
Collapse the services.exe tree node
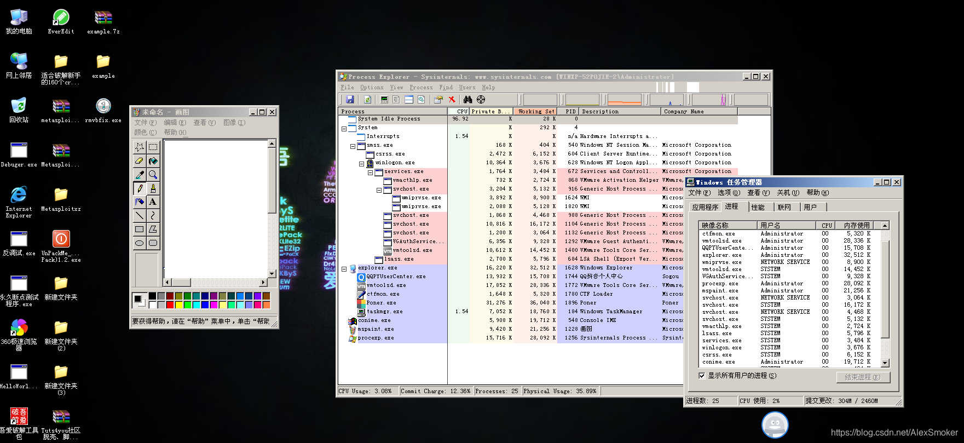point(371,173)
